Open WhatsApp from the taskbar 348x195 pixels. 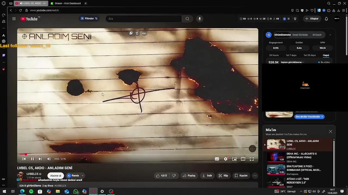76,191
